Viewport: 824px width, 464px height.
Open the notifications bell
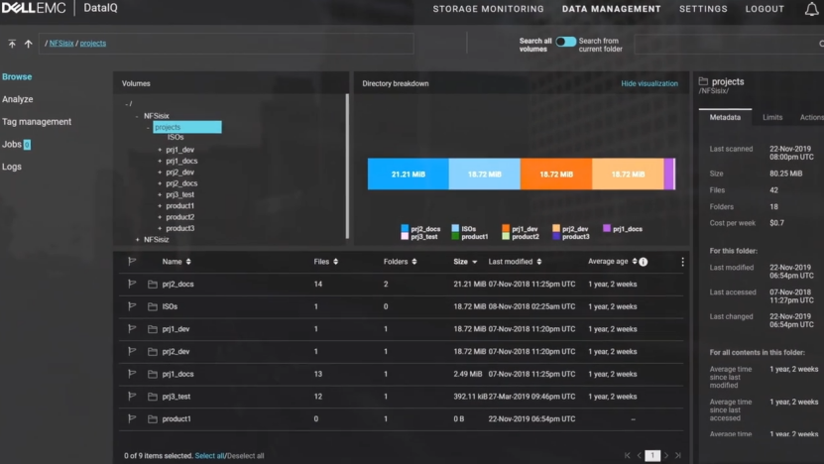pyautogui.click(x=811, y=10)
